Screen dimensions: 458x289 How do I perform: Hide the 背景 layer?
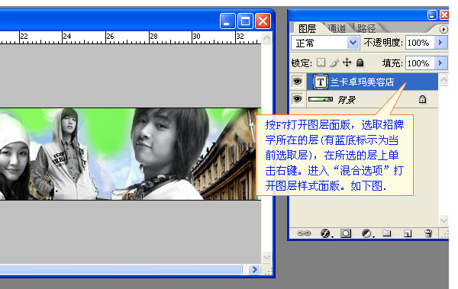298,99
